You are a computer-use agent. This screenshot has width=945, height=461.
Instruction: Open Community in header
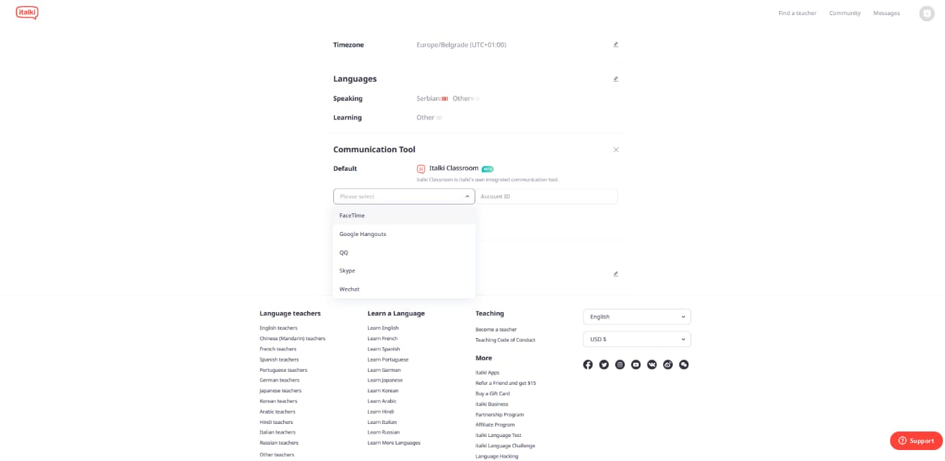(x=845, y=13)
